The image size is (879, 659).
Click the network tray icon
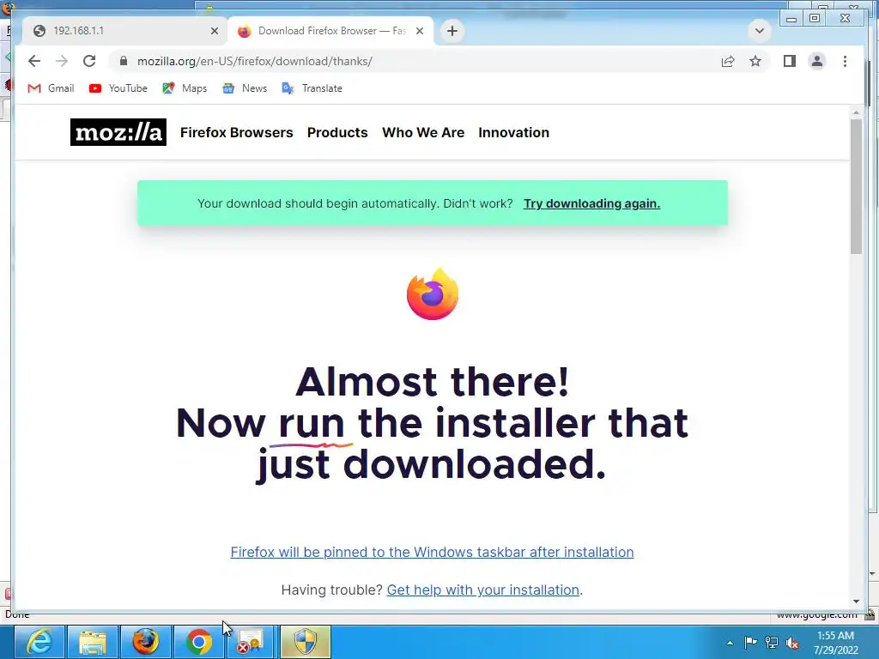point(772,643)
